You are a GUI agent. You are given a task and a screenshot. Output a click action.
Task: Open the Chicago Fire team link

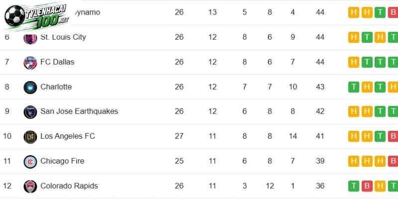point(62,161)
